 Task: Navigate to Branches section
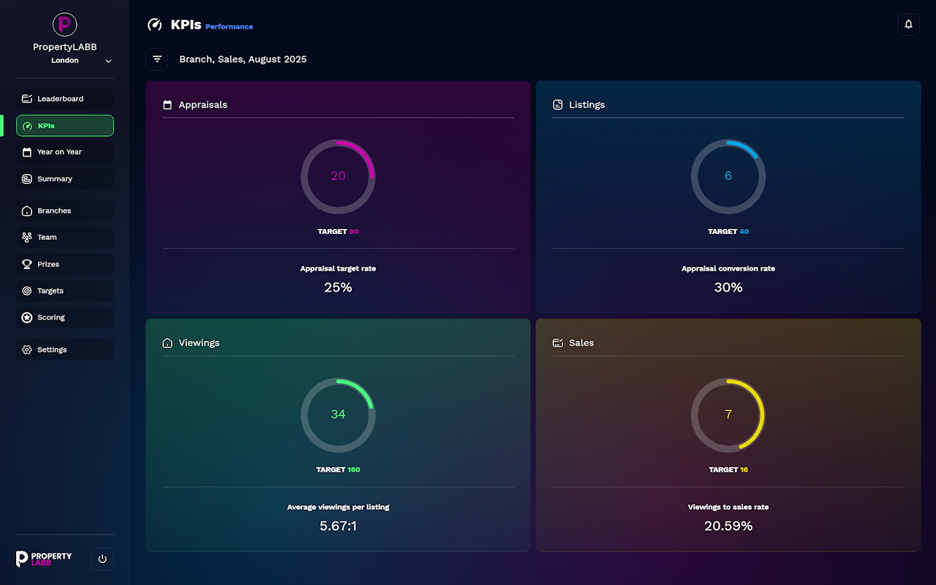(x=65, y=211)
